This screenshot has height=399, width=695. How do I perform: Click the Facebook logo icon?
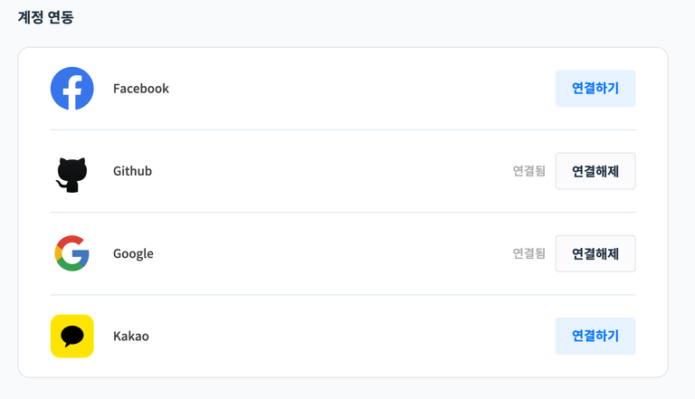tap(71, 89)
